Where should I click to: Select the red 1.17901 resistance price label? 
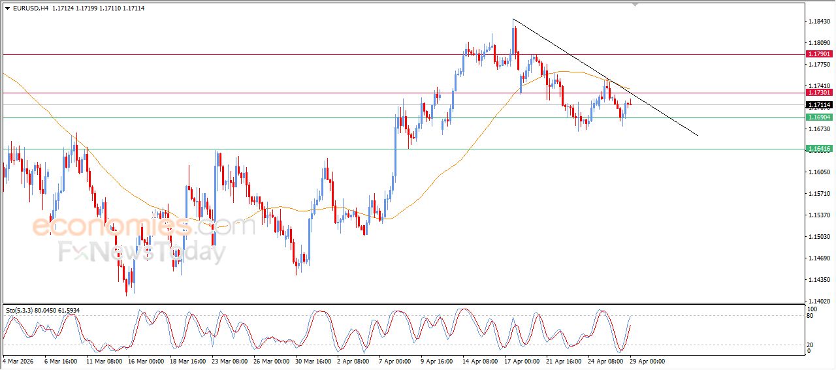[x=818, y=54]
